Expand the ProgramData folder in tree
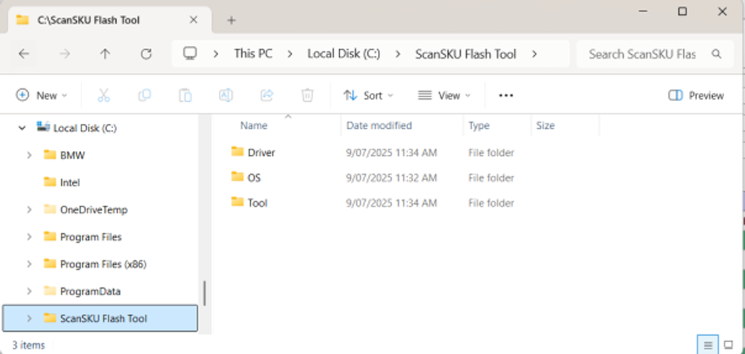The image size is (745, 354). pyautogui.click(x=29, y=291)
